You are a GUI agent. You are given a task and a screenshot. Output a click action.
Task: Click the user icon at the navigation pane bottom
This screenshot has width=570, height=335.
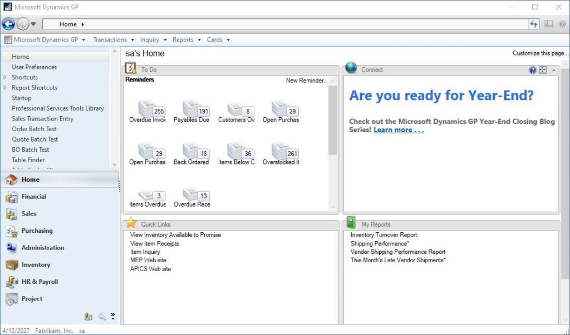(x=89, y=317)
